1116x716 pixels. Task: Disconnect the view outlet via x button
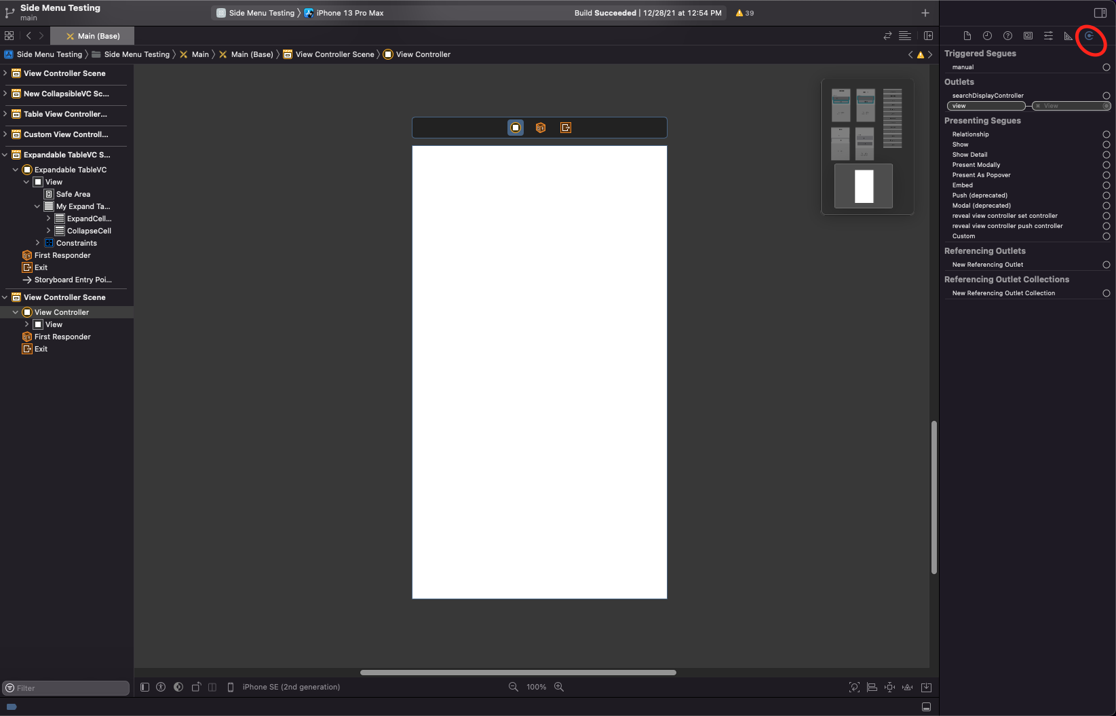(x=1038, y=106)
